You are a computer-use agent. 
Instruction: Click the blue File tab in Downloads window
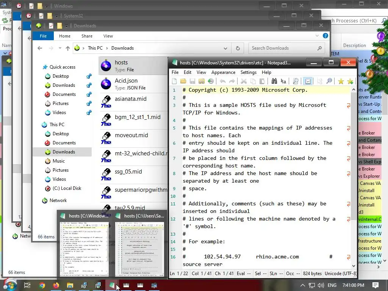click(x=43, y=36)
